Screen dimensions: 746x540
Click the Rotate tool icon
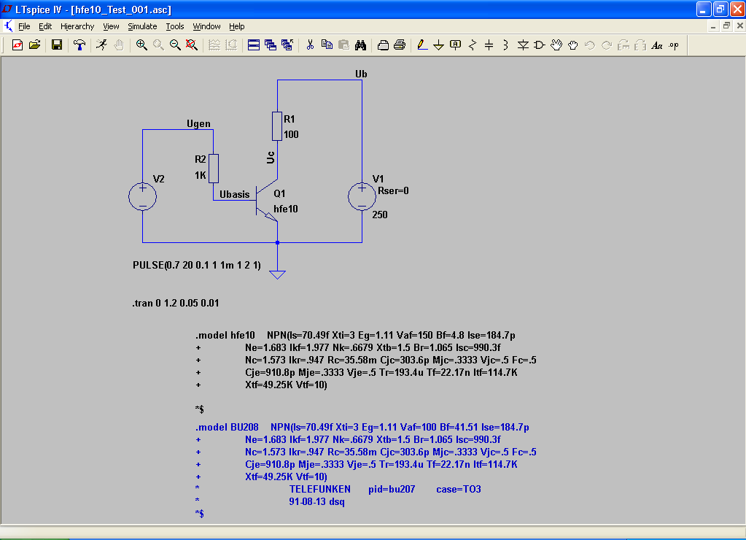tap(623, 45)
